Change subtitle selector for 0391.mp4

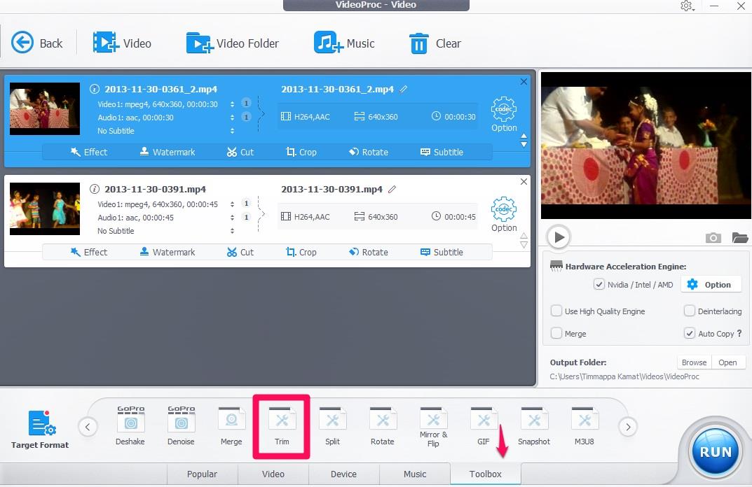click(x=232, y=231)
